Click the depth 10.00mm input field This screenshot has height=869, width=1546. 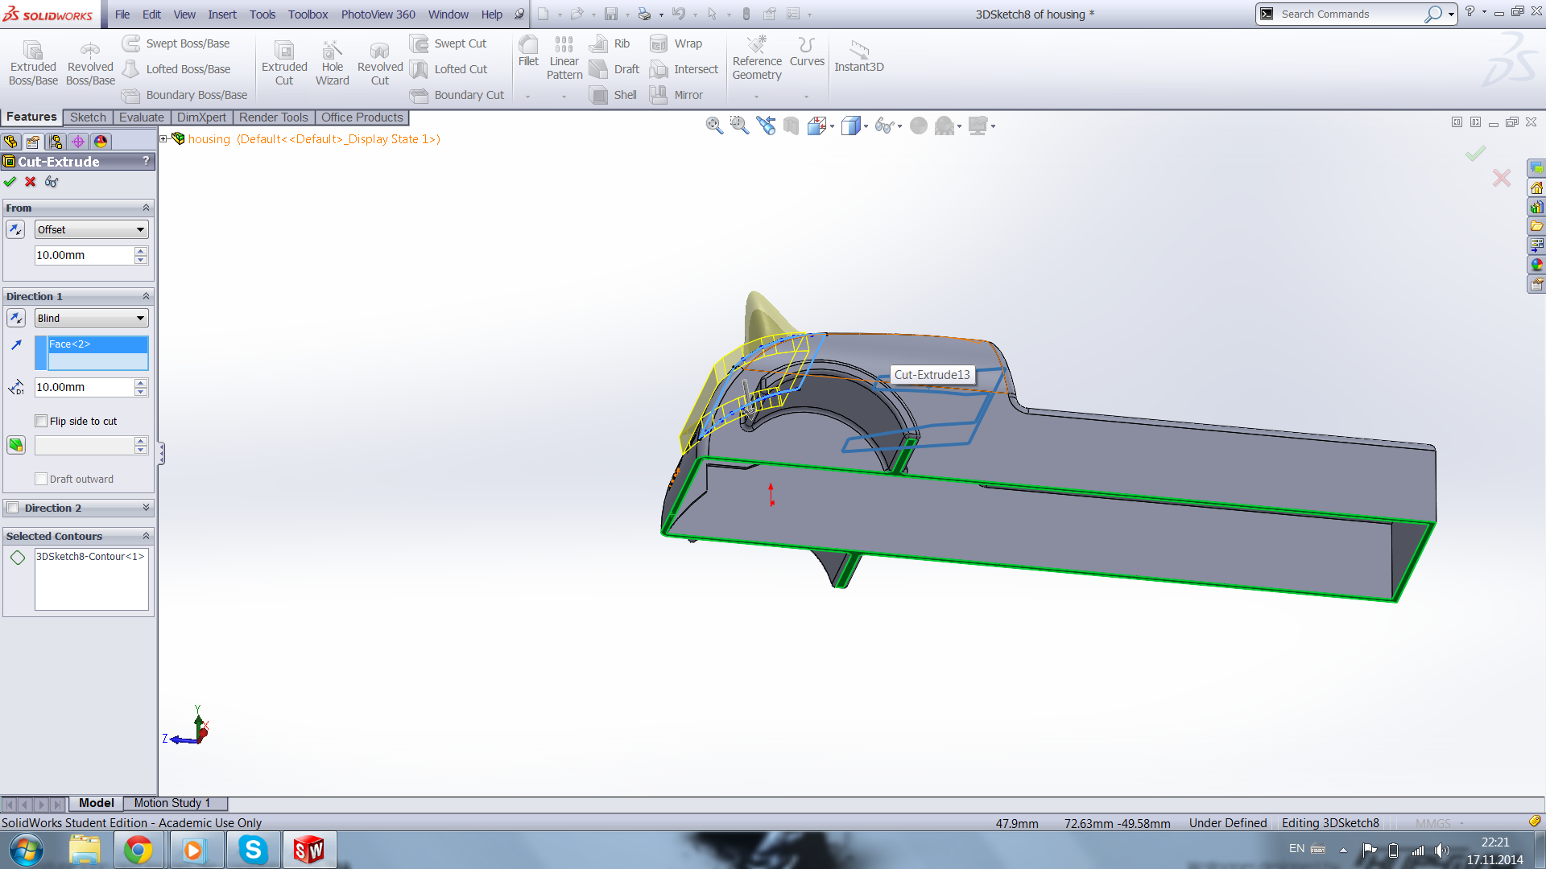[84, 387]
